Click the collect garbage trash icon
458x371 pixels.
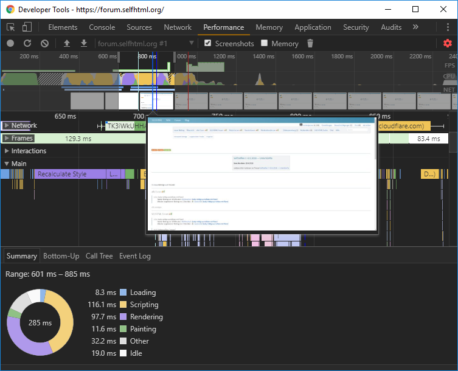click(310, 43)
